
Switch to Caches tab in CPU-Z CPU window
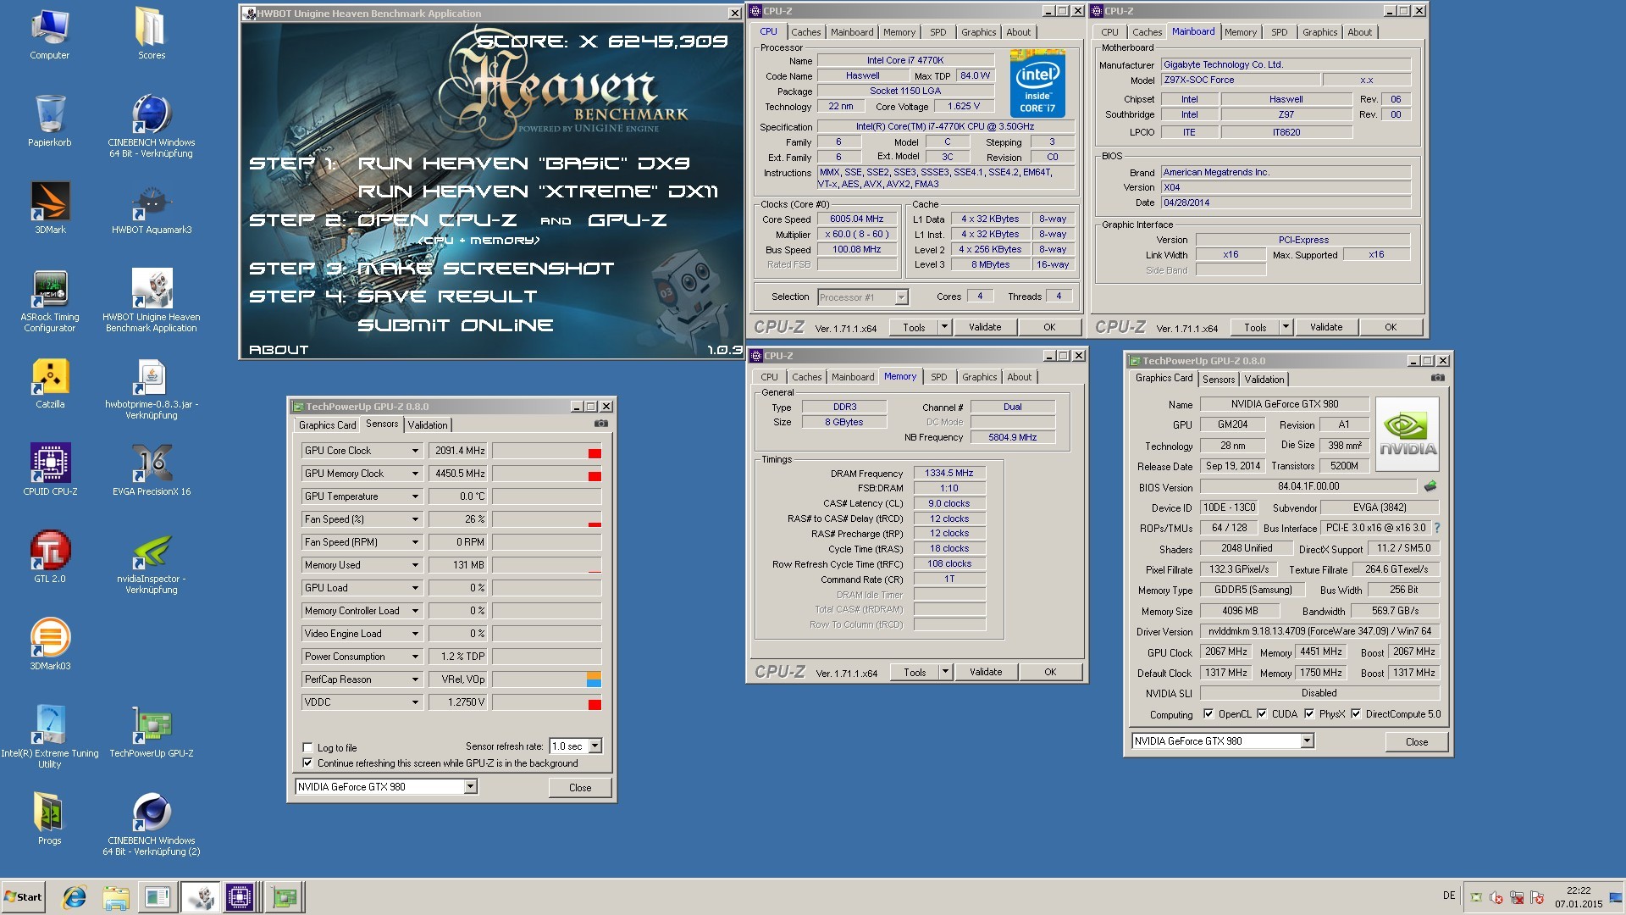[x=805, y=32]
